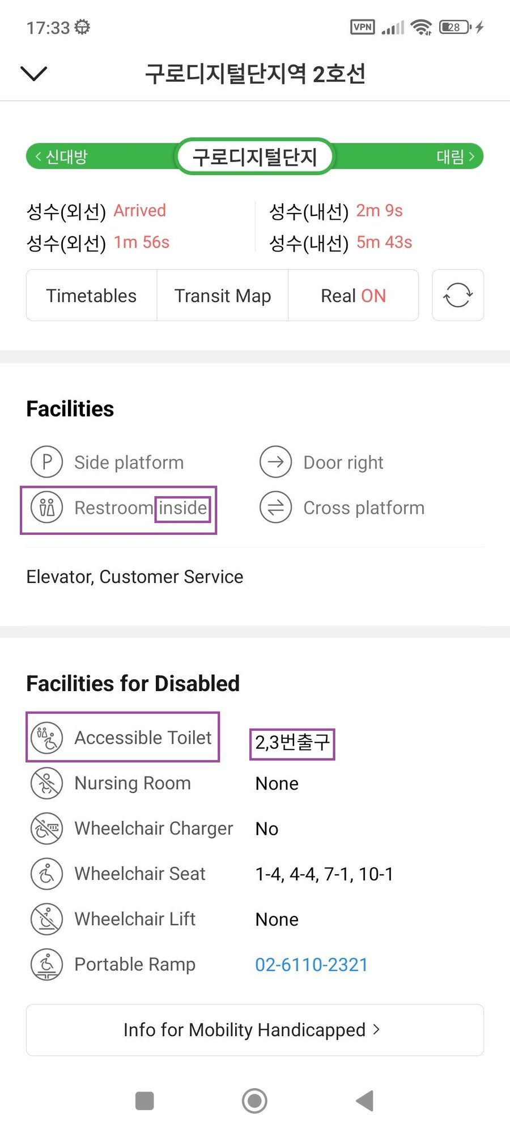Tap the Cross platform arrows icon
This screenshot has width=510, height=1133.
(275, 508)
